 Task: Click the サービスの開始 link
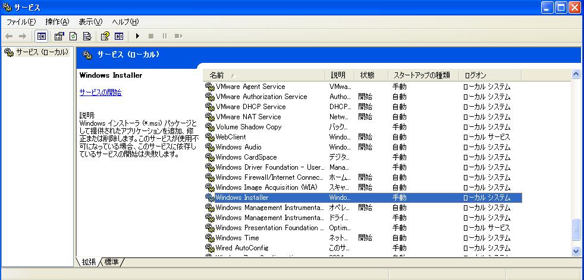coord(101,93)
